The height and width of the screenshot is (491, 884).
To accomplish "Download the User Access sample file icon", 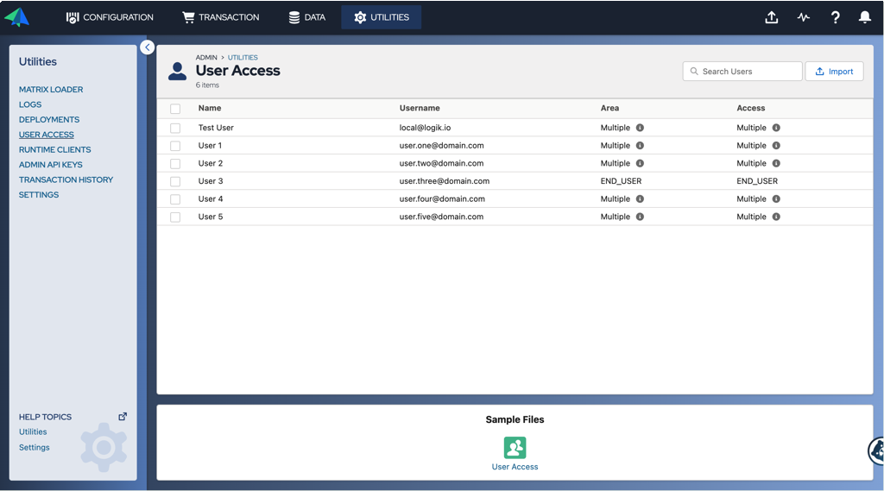I will 515,448.
